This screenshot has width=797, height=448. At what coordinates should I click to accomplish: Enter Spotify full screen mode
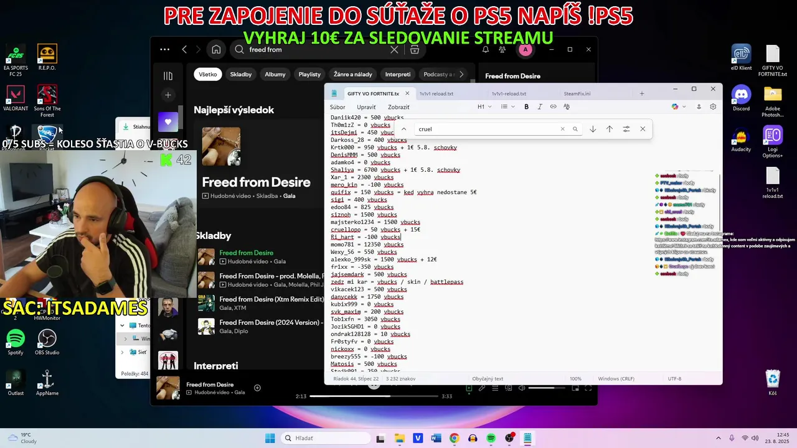587,388
